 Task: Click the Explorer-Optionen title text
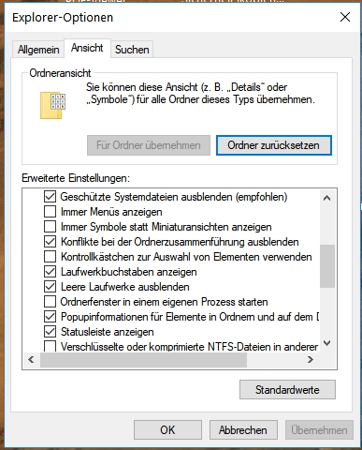point(63,18)
